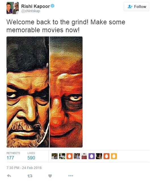Viewport: 158px width, 184px height.
Task: Click first liker avatar in the row
Action: point(55,156)
